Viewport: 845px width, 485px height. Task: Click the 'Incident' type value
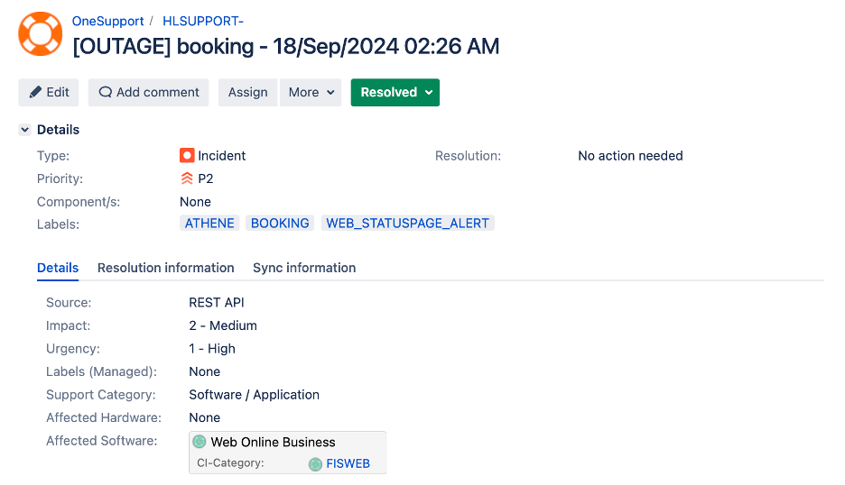tap(221, 156)
